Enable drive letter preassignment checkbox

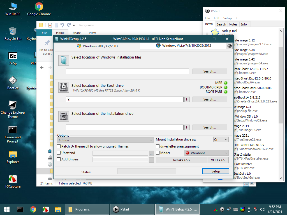[158, 146]
